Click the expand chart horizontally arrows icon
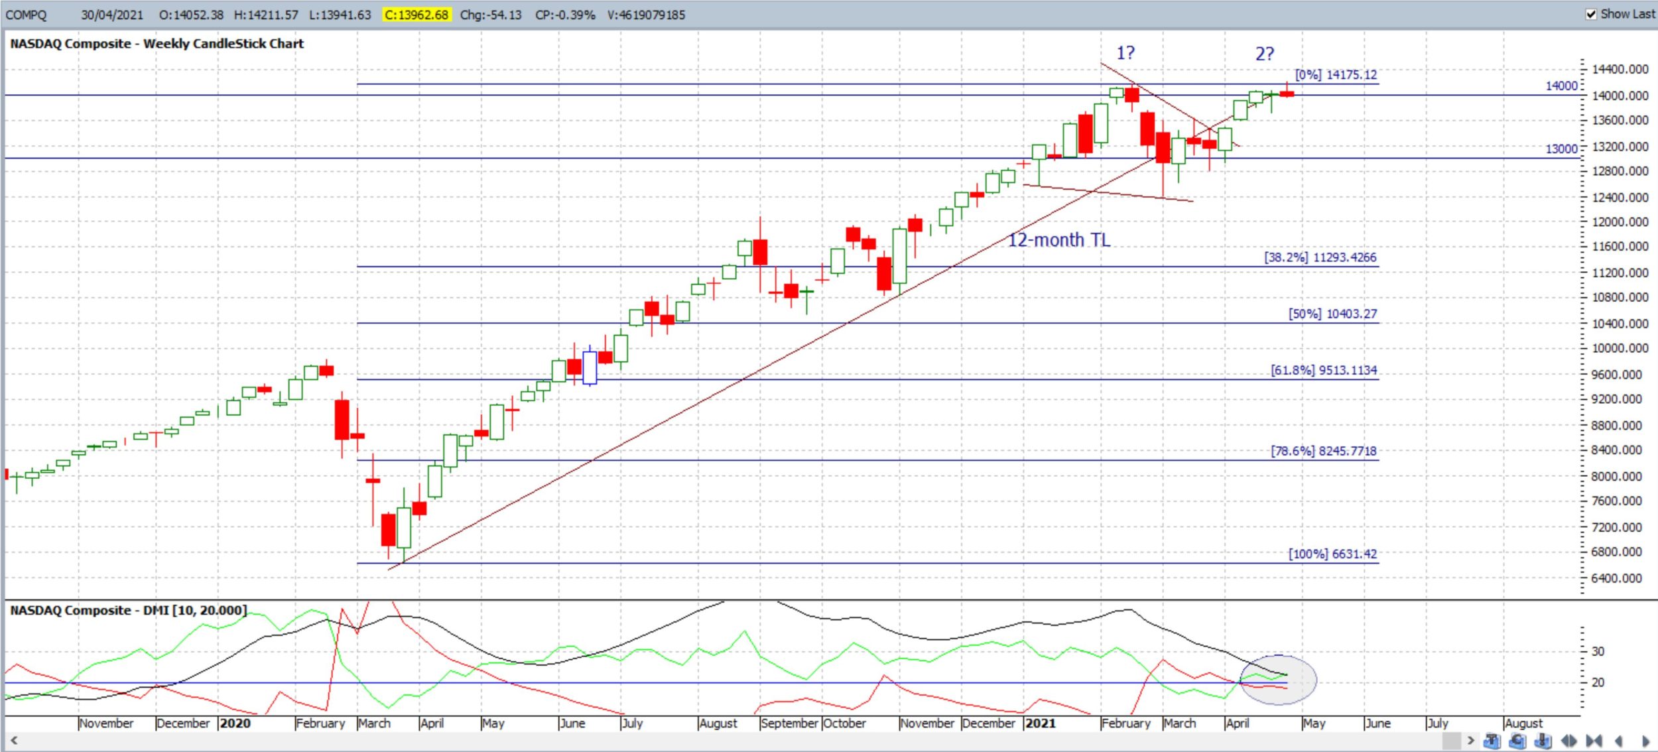Viewport: 1658px width, 752px height. tap(1569, 741)
